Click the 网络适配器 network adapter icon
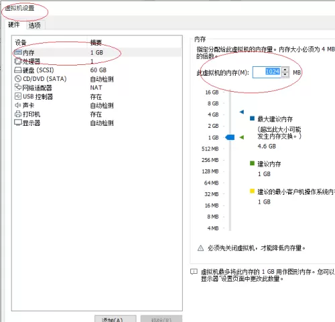 click(x=18, y=88)
